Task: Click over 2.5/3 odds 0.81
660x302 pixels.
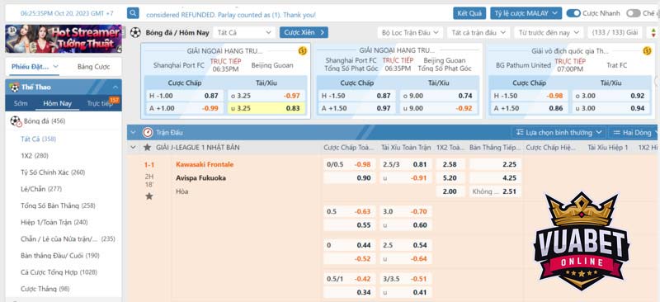Action: [405, 164]
